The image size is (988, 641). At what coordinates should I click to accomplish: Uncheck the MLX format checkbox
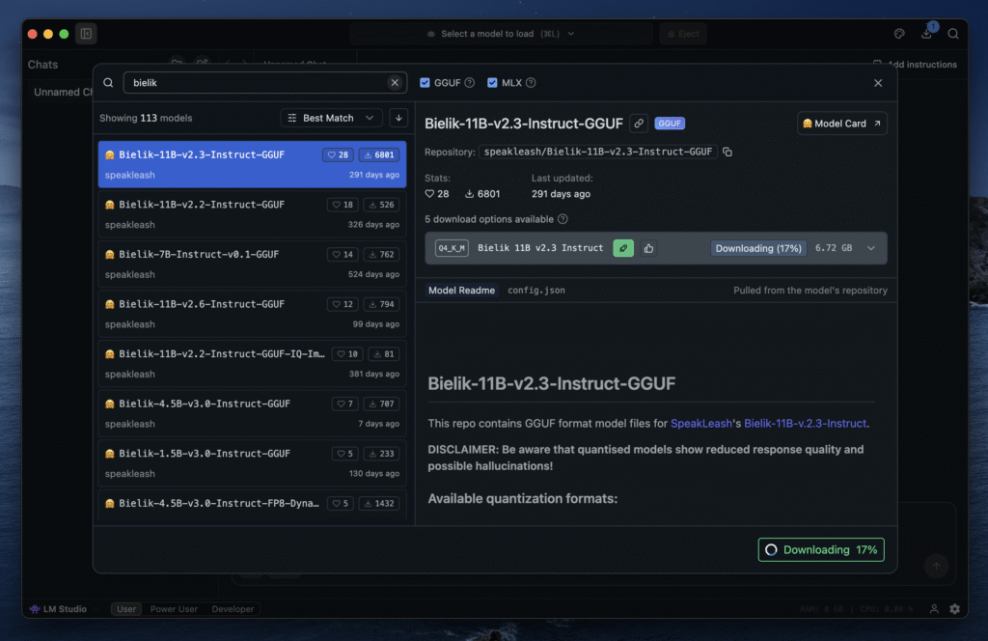[x=492, y=83]
